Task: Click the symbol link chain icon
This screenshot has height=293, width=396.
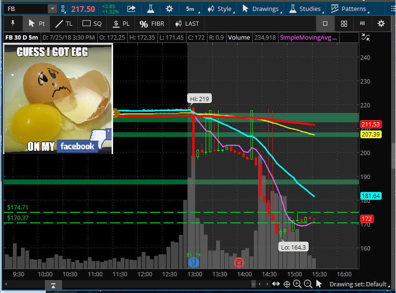Action: coord(63,9)
